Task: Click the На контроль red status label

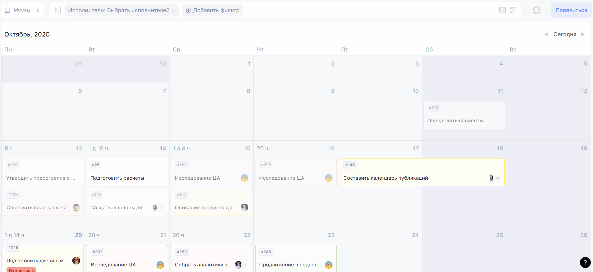Action: (21, 270)
